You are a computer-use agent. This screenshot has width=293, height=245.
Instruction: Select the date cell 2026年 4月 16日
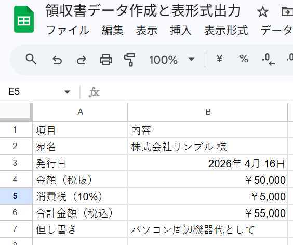[x=208, y=163]
